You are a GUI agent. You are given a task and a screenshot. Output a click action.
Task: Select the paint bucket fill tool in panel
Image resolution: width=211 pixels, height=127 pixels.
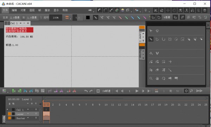[189, 39]
